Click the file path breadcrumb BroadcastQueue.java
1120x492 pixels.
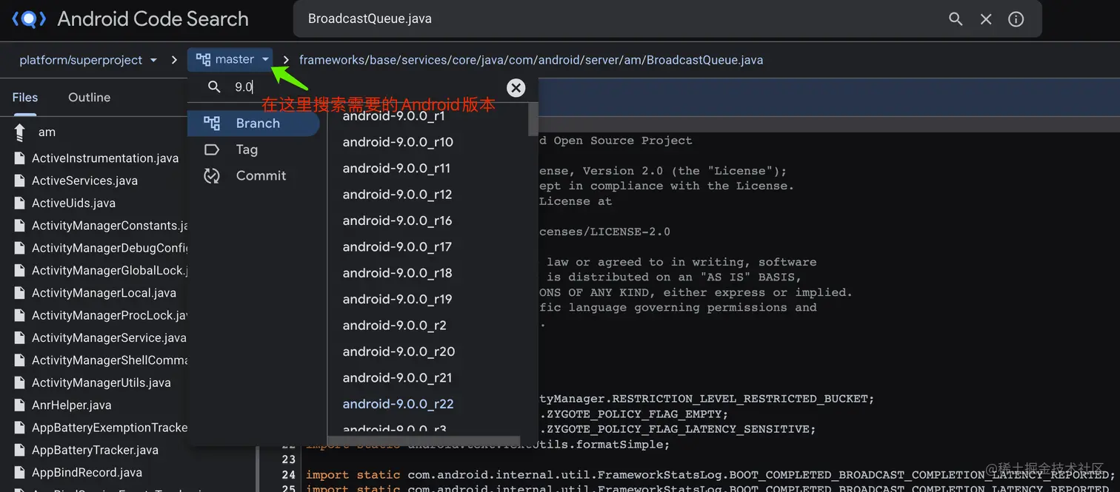pyautogui.click(x=704, y=60)
